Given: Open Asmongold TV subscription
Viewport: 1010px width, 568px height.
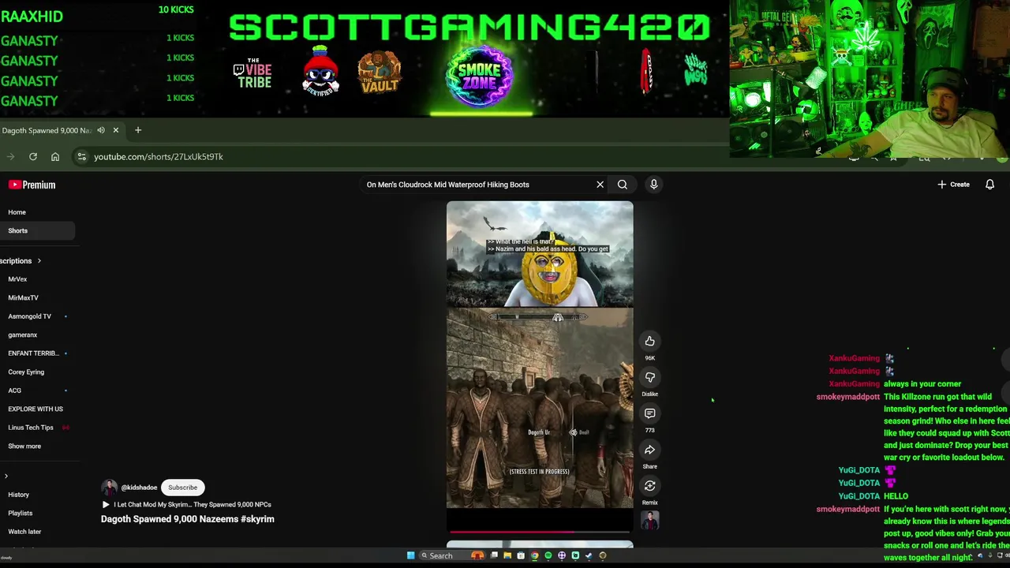Looking at the screenshot, I should coord(29,316).
